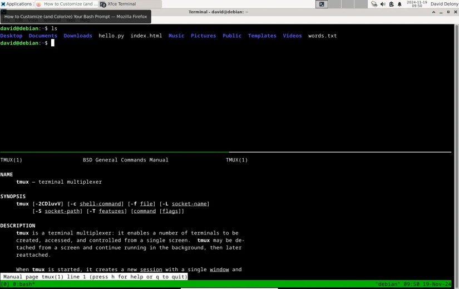
Task: Click the 'Manual page tmux(1) line 1' status line
Action: point(94,277)
